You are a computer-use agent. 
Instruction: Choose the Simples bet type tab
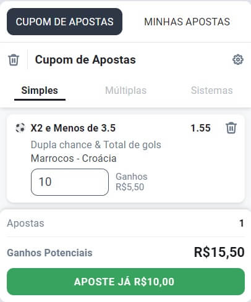[40, 91]
